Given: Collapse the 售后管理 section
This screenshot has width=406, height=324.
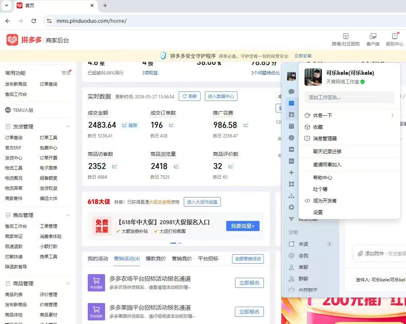Looking at the screenshot, I should [68, 215].
